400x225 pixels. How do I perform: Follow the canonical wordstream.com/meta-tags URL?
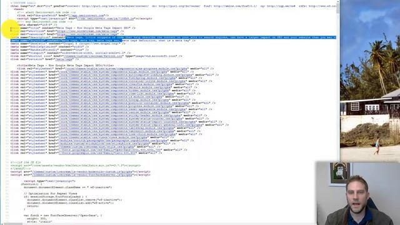[87, 34]
